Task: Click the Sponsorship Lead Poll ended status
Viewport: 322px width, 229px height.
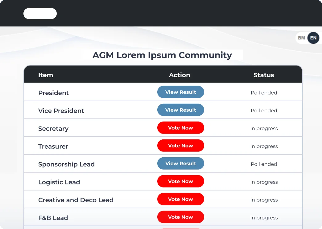Action: (264, 164)
